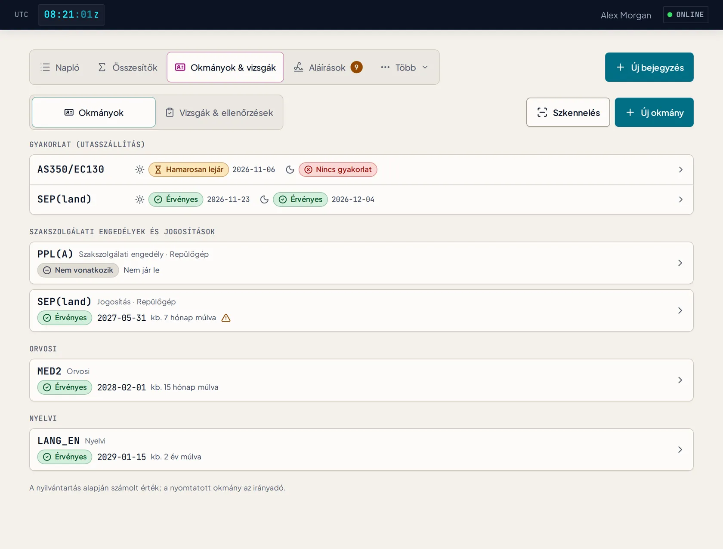
Task: Click the moon icon in AS350/EC130 row
Action: (x=290, y=169)
